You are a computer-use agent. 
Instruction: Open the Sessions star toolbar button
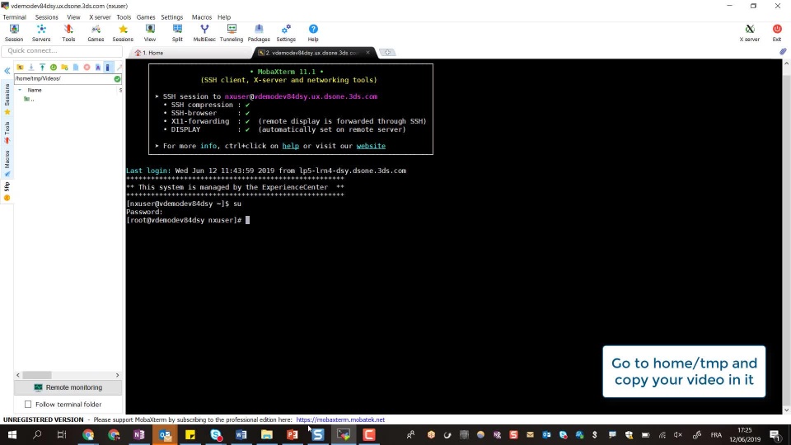coord(123,33)
